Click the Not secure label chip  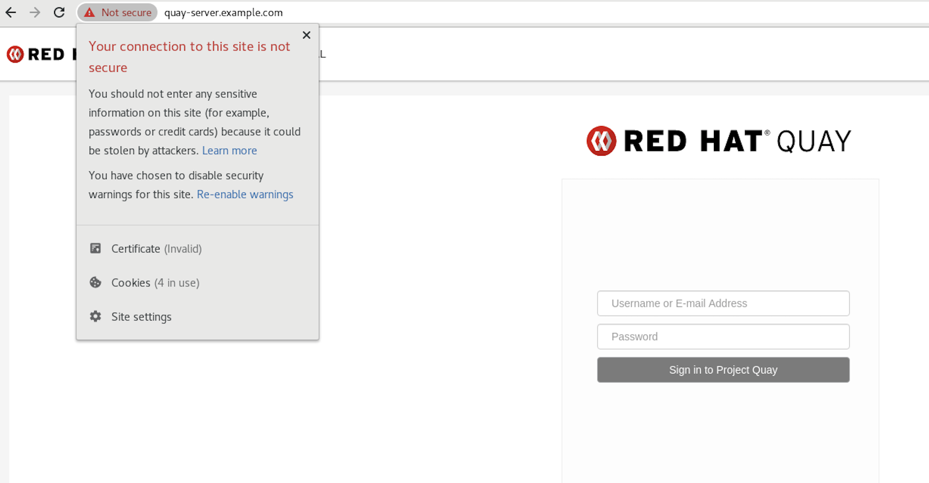tap(126, 13)
